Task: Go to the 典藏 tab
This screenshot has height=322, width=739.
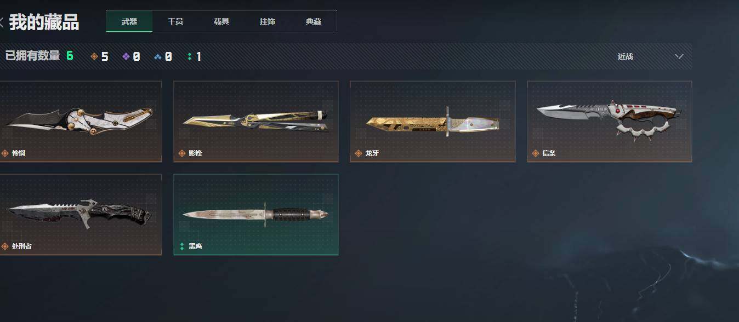Action: coord(314,22)
